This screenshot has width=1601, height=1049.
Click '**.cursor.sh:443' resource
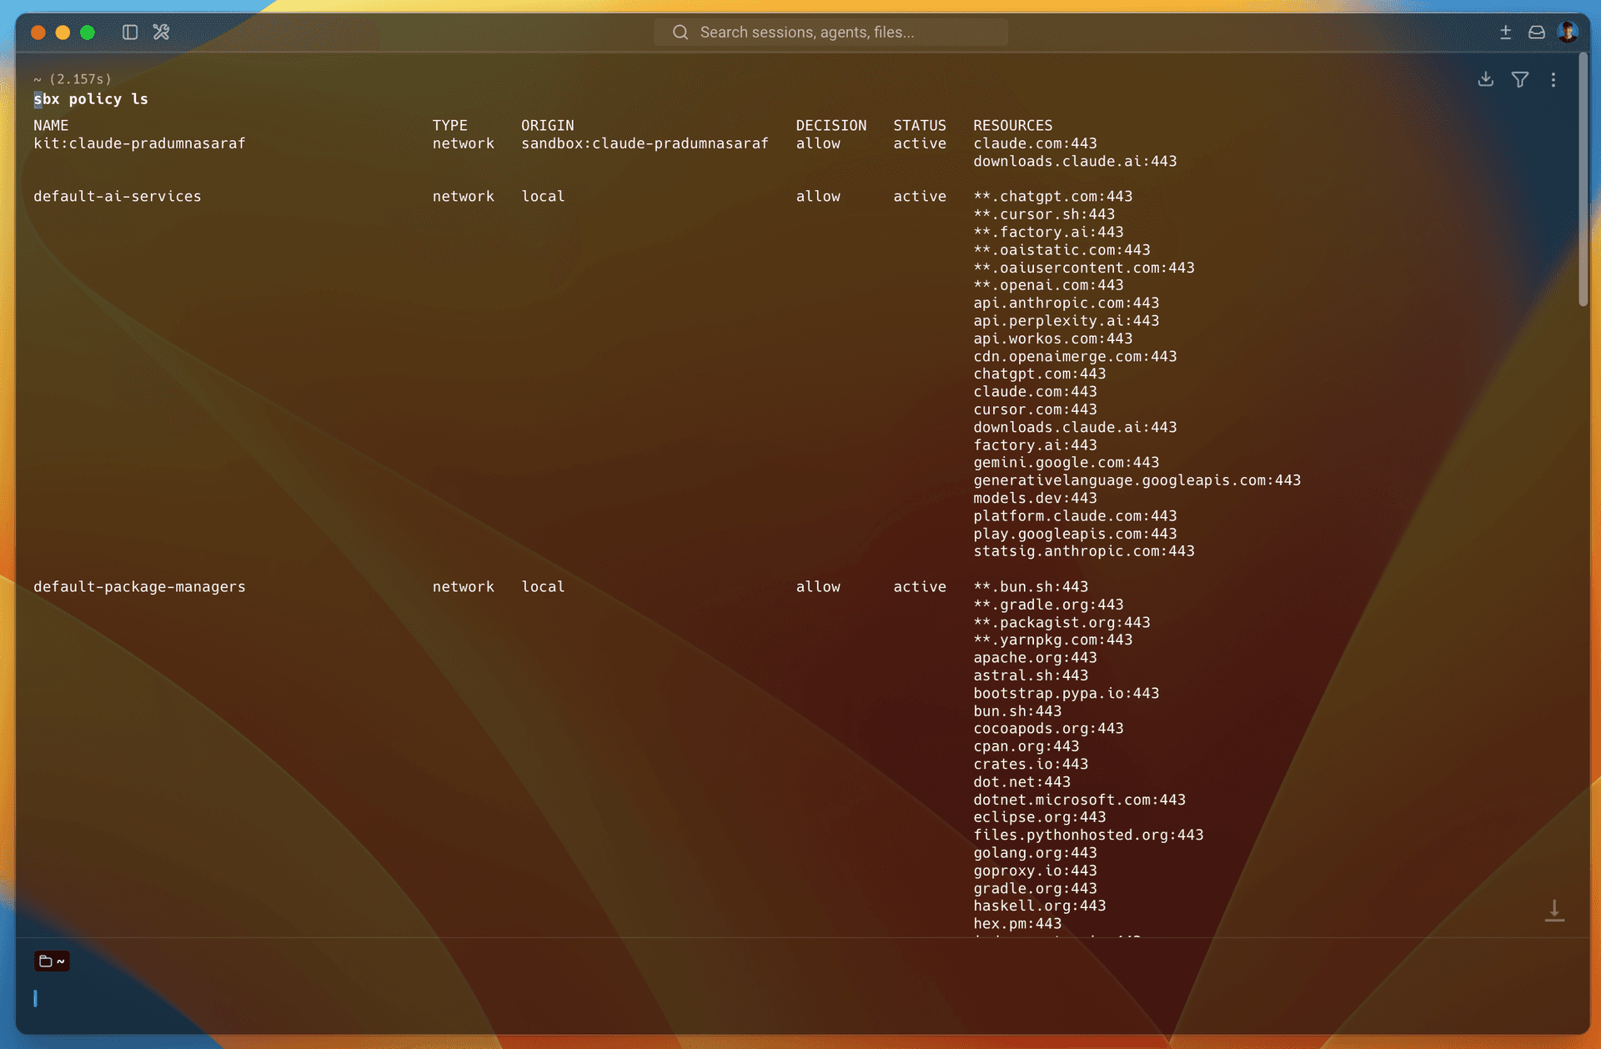click(1044, 214)
